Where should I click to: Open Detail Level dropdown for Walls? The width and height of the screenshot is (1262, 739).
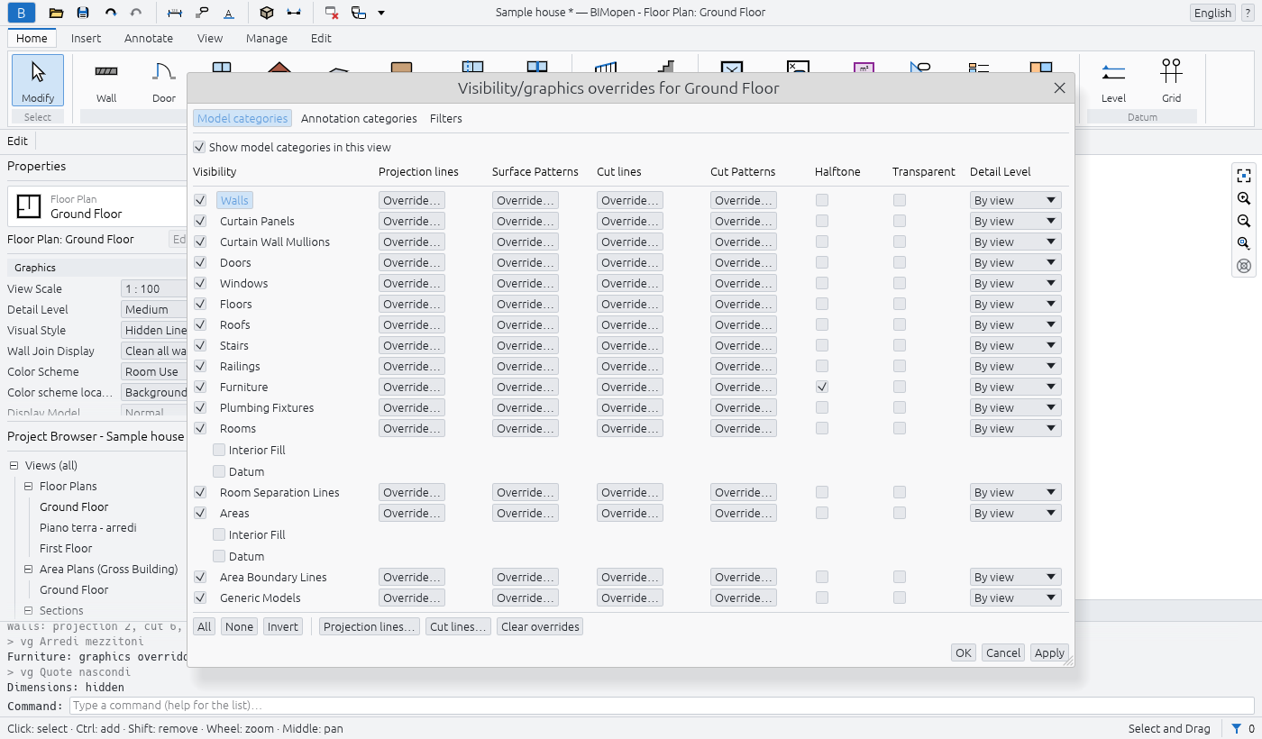point(1016,200)
